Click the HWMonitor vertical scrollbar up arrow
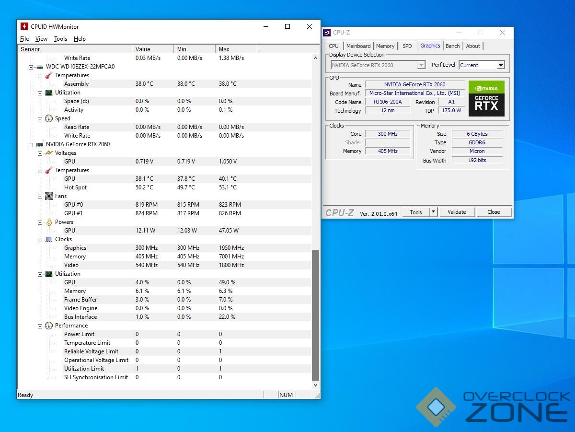 tap(315, 58)
